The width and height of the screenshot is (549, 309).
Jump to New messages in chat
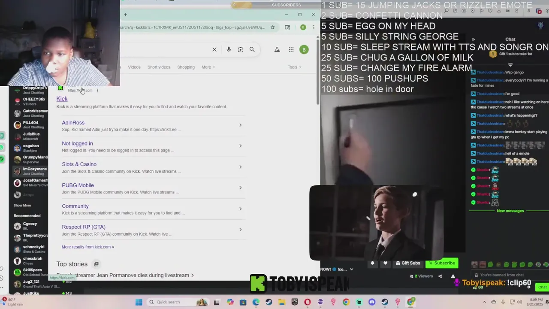pos(510,211)
